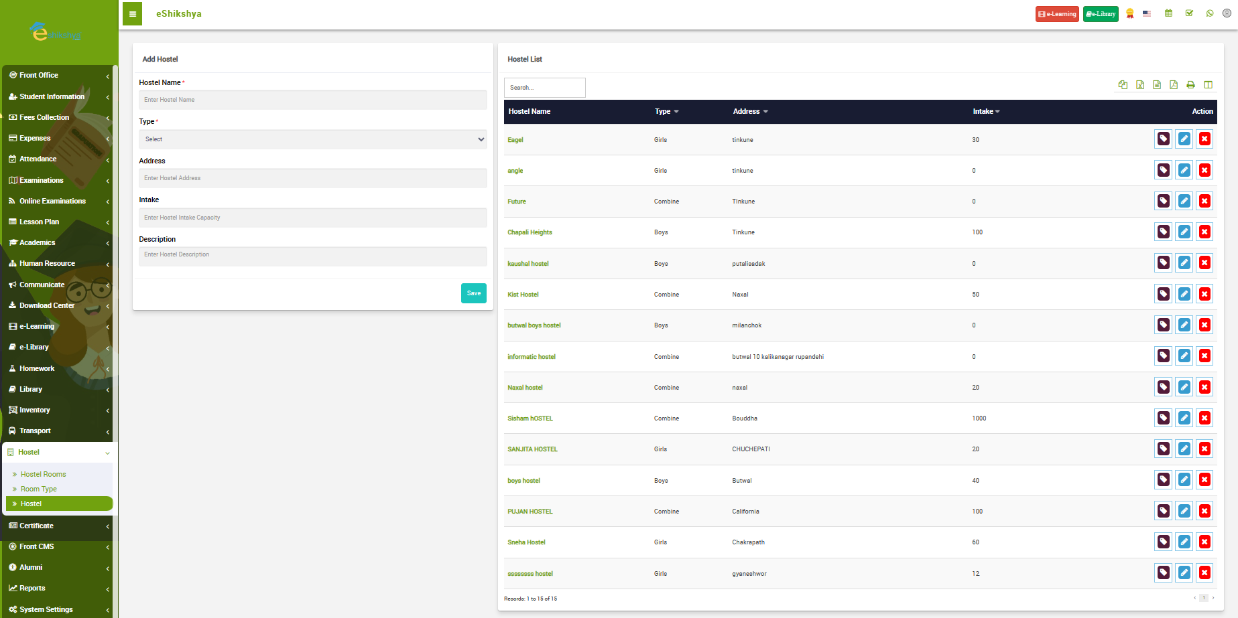Copy hostel list to clipboard
Viewport: 1238px width, 618px height.
tap(1123, 85)
